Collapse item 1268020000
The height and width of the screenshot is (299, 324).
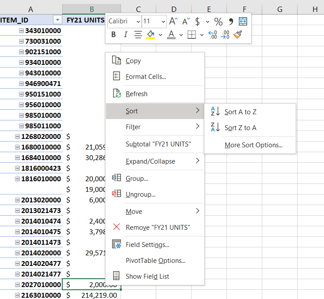click(17, 137)
